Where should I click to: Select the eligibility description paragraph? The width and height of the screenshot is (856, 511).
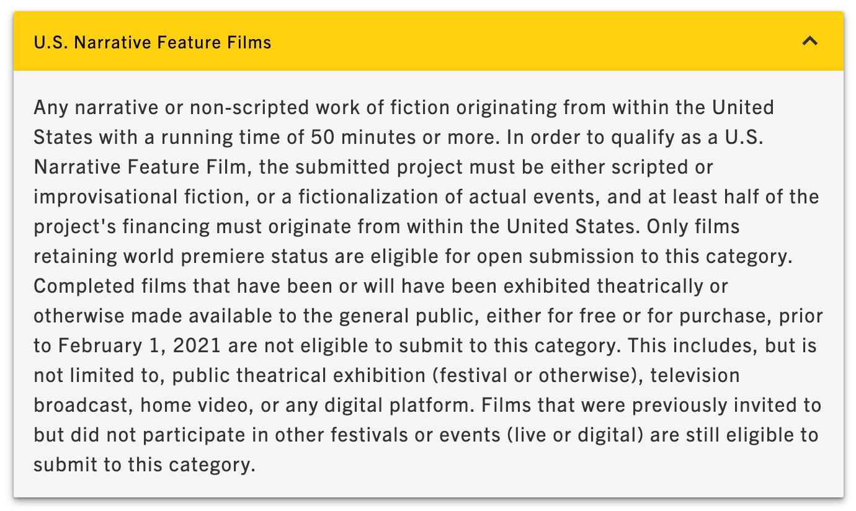click(428, 285)
